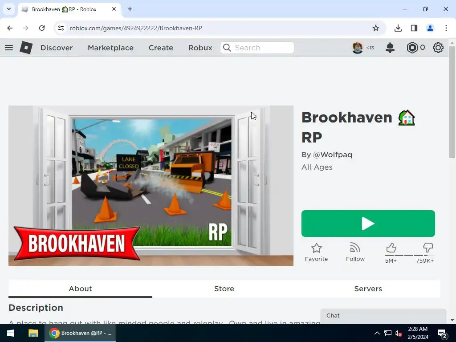Open the Windows notification center

tap(442, 333)
